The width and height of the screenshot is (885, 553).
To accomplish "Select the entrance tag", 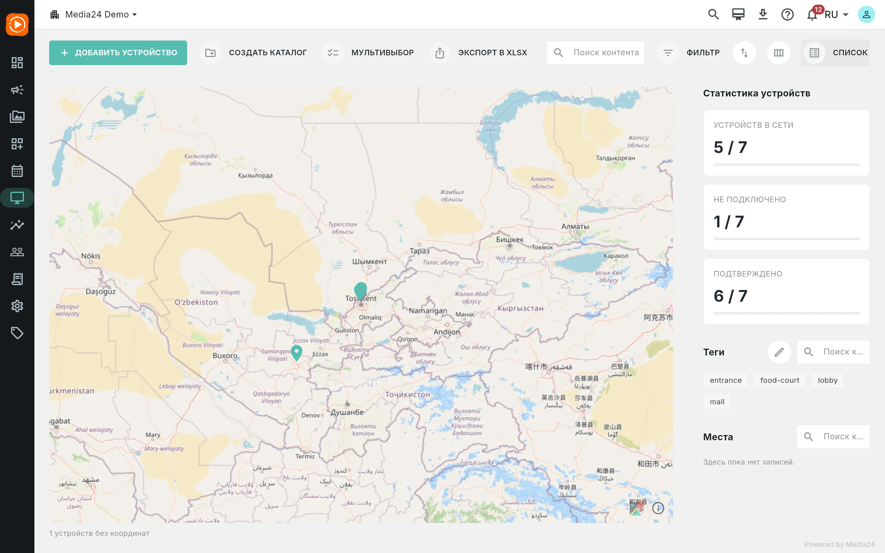I will [x=726, y=380].
